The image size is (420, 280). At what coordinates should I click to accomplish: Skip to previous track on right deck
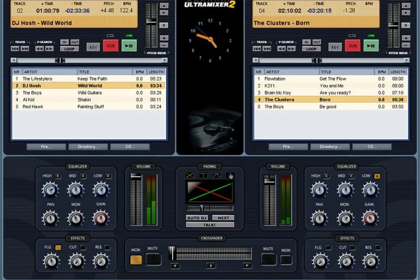pyautogui.click(x=257, y=49)
